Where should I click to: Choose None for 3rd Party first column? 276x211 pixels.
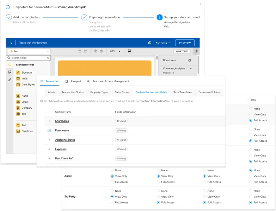[112, 191]
